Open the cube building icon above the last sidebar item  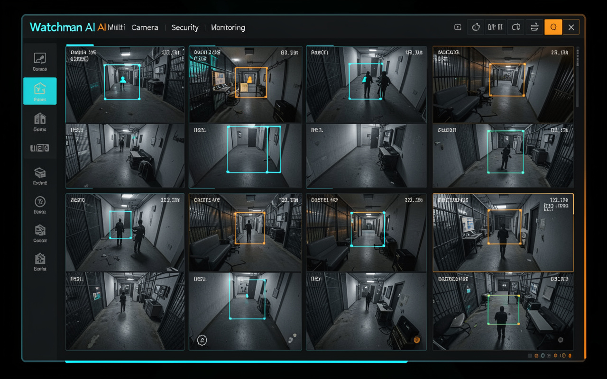pos(40,230)
